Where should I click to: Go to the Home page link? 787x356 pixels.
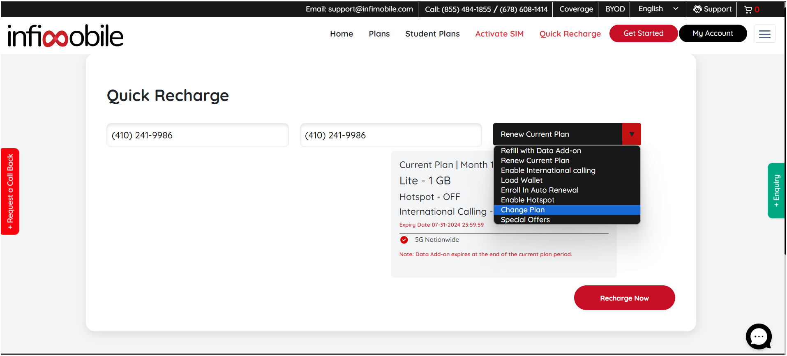point(342,34)
